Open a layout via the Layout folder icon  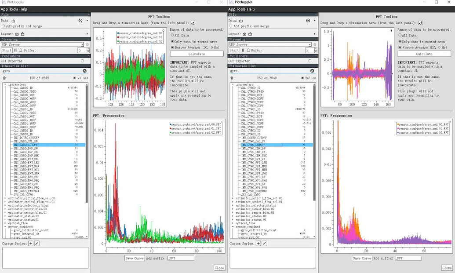[17, 34]
